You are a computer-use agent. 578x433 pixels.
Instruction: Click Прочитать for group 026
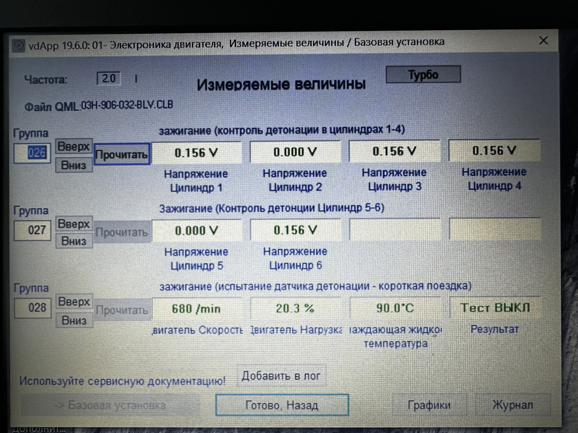click(122, 154)
